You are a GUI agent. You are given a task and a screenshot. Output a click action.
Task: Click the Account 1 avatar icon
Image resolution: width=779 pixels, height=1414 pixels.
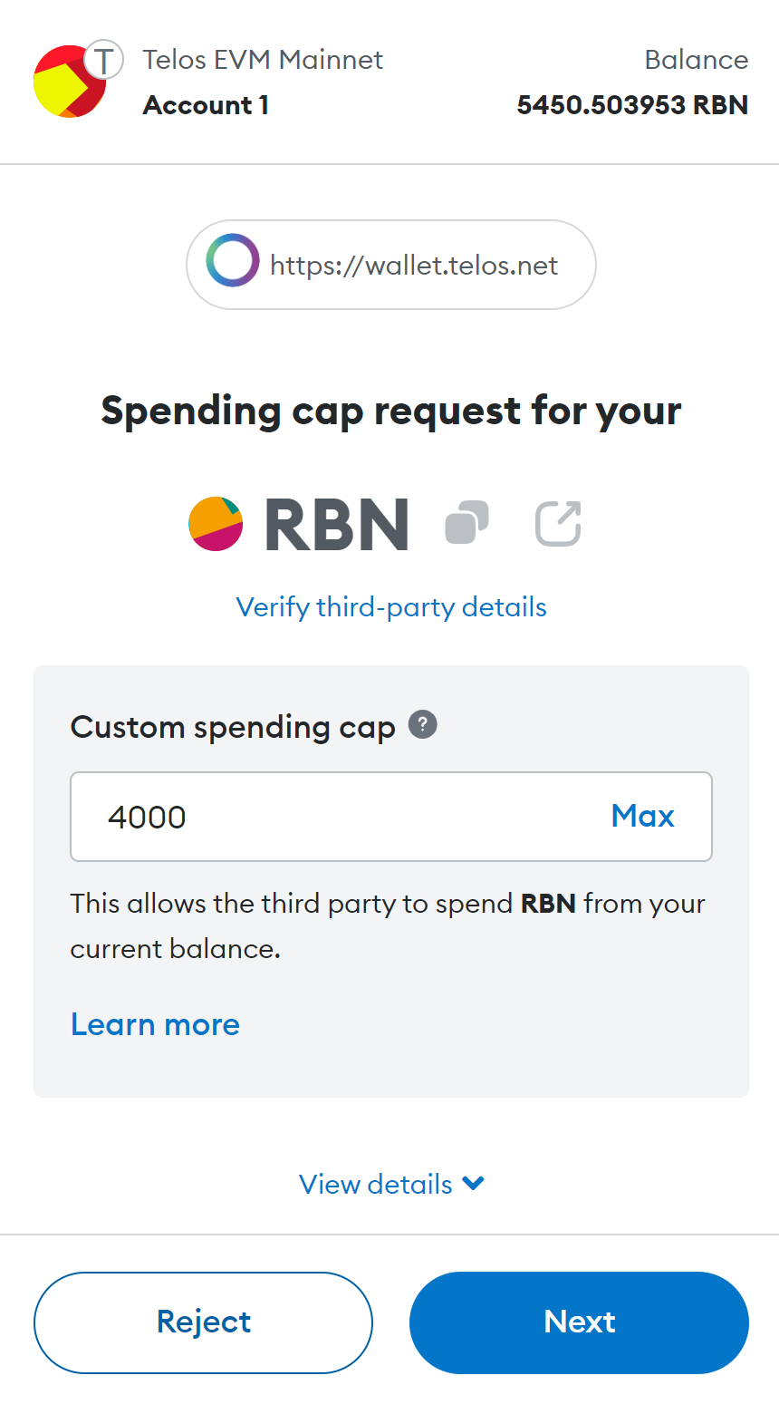[x=68, y=82]
